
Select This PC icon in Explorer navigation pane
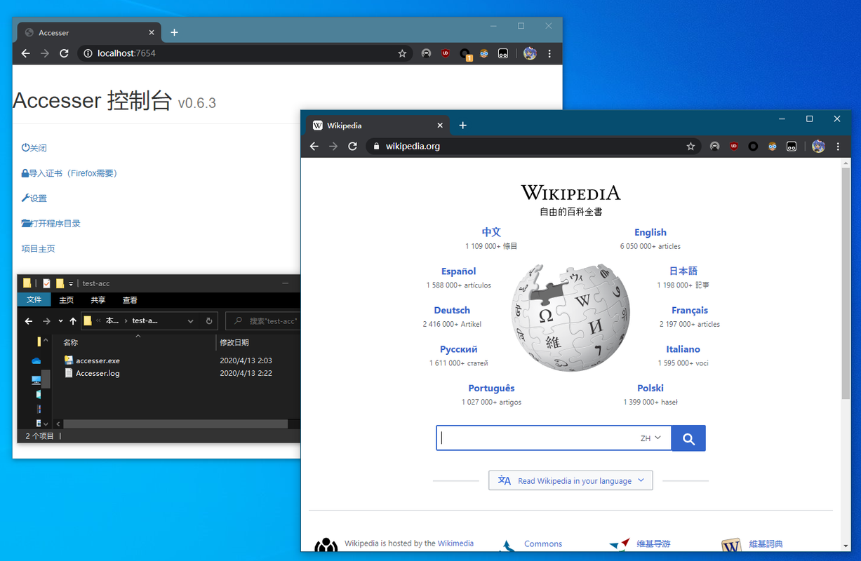tap(36, 380)
